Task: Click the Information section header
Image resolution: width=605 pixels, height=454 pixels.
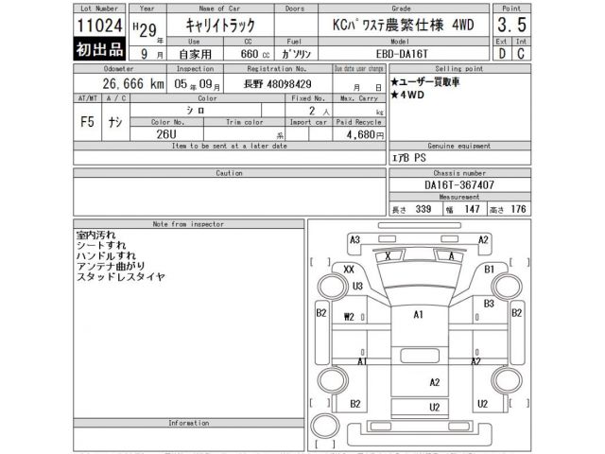Action: tap(189, 423)
